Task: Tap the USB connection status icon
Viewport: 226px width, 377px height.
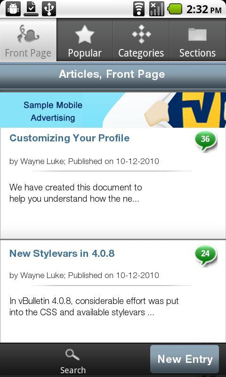Action: [49, 9]
